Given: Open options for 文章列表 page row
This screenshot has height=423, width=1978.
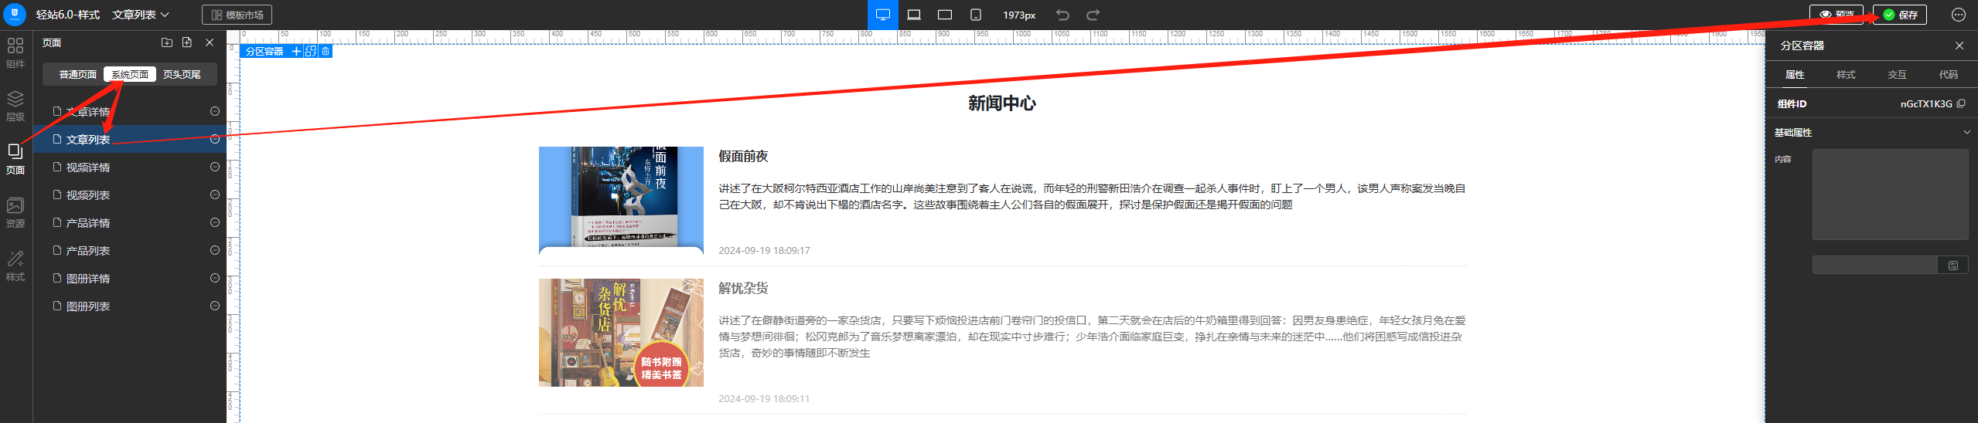Looking at the screenshot, I should coord(215,140).
